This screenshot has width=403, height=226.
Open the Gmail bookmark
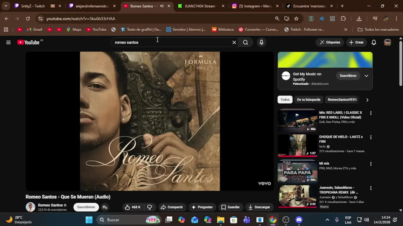click(35, 30)
